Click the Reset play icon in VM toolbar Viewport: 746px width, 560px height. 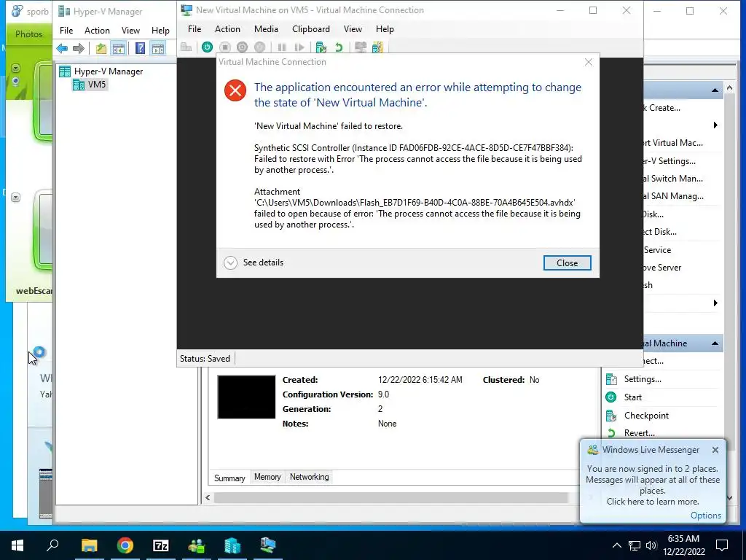[299, 47]
